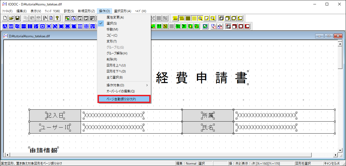The width and height of the screenshot is (346, 166).
Task: Open the ファイル(F) menu
Action: click(7, 11)
